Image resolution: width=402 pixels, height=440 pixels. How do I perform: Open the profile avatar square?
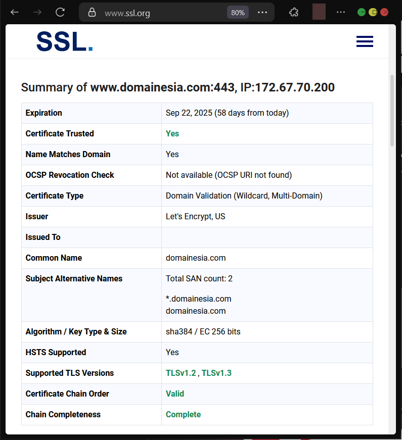[x=319, y=12]
